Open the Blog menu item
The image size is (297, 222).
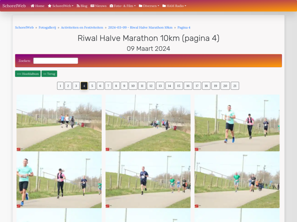[x=82, y=6]
